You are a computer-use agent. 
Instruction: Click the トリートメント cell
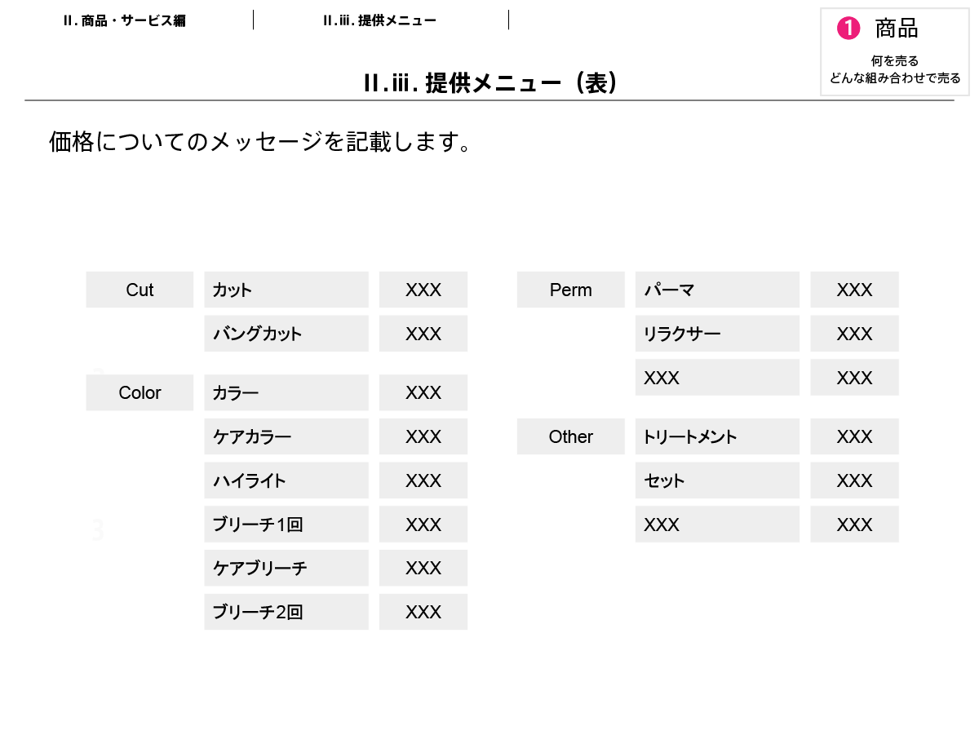[x=716, y=436]
